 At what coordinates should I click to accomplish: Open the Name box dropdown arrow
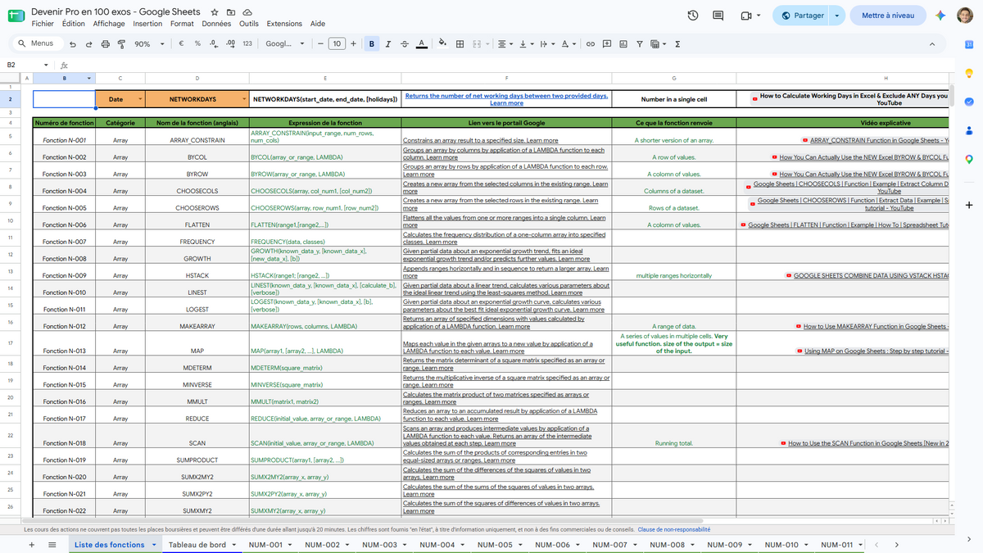pyautogui.click(x=46, y=65)
